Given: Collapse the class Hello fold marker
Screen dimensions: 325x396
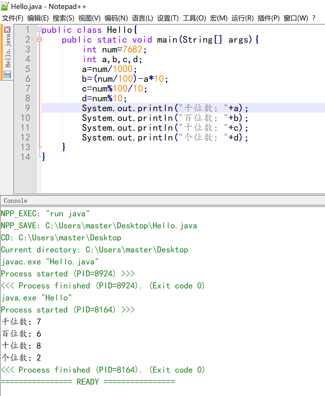Looking at the screenshot, I should click(39, 30).
